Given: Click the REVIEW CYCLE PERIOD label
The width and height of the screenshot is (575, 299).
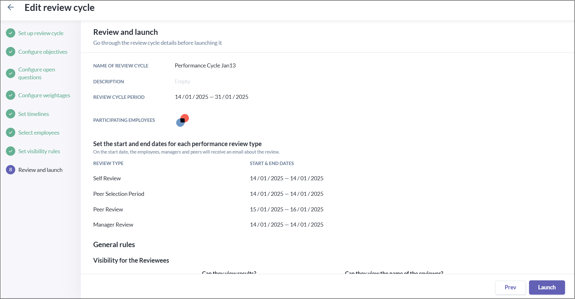Looking at the screenshot, I should (x=119, y=97).
